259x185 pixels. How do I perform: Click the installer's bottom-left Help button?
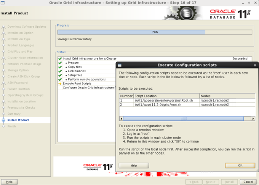[9, 182]
